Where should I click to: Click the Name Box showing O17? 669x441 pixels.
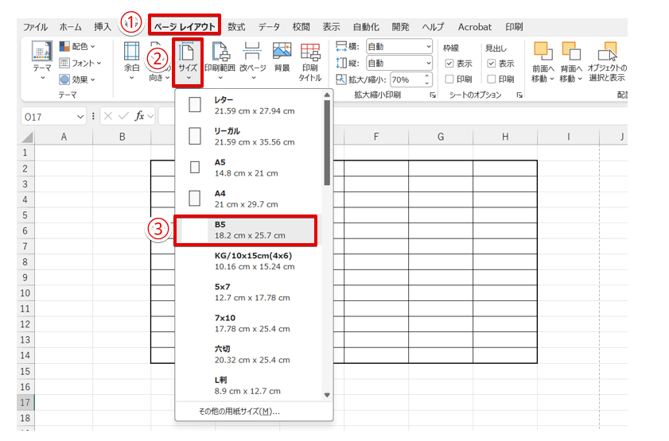click(49, 116)
